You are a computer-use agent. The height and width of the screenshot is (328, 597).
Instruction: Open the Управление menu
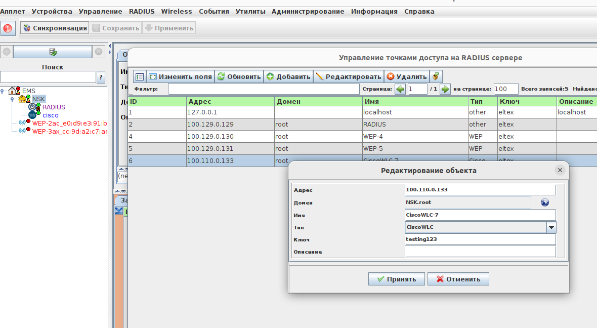101,12
